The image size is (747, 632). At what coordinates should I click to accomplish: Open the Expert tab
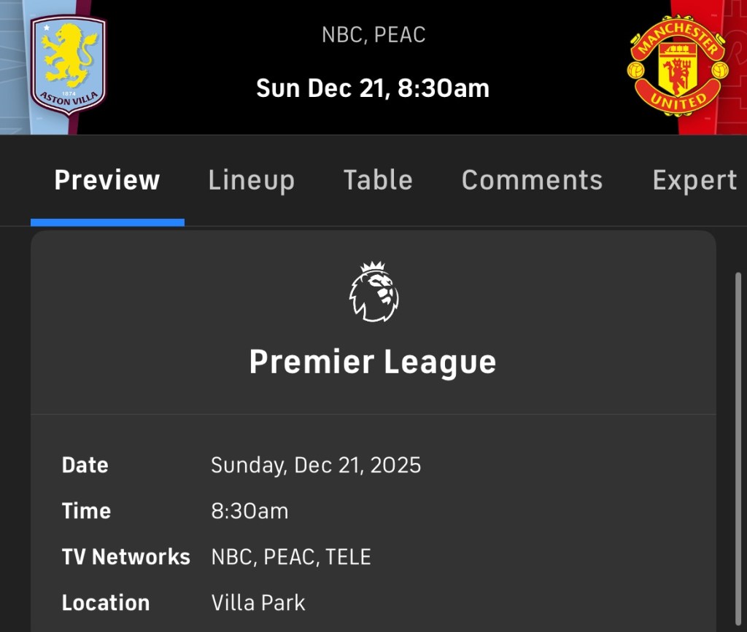coord(694,180)
